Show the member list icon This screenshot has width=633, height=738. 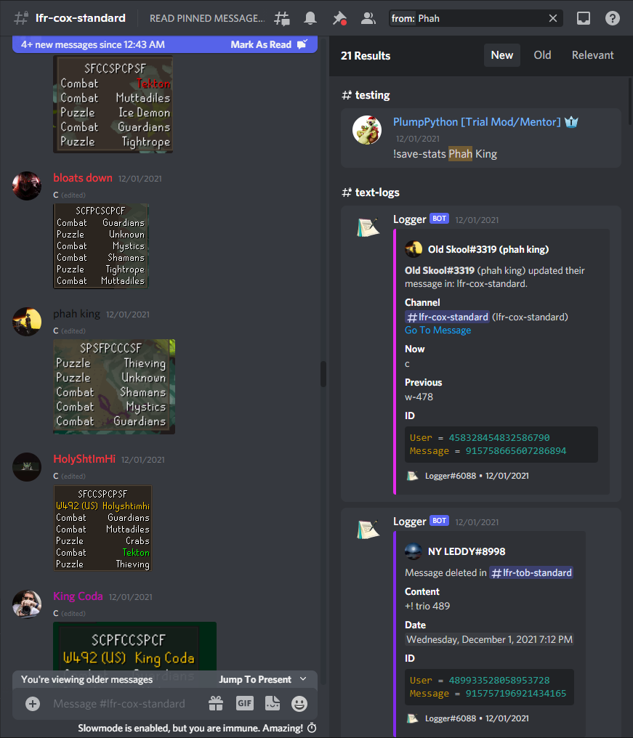tap(368, 18)
